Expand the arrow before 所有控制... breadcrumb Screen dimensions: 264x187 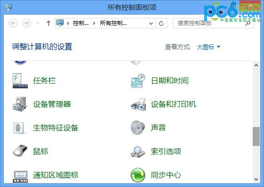[x=94, y=23]
